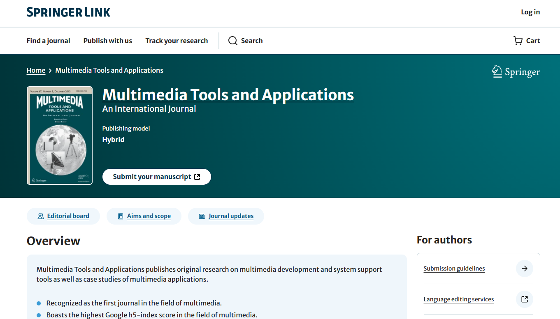
Task: Click the shopping cart icon
Action: (x=518, y=41)
